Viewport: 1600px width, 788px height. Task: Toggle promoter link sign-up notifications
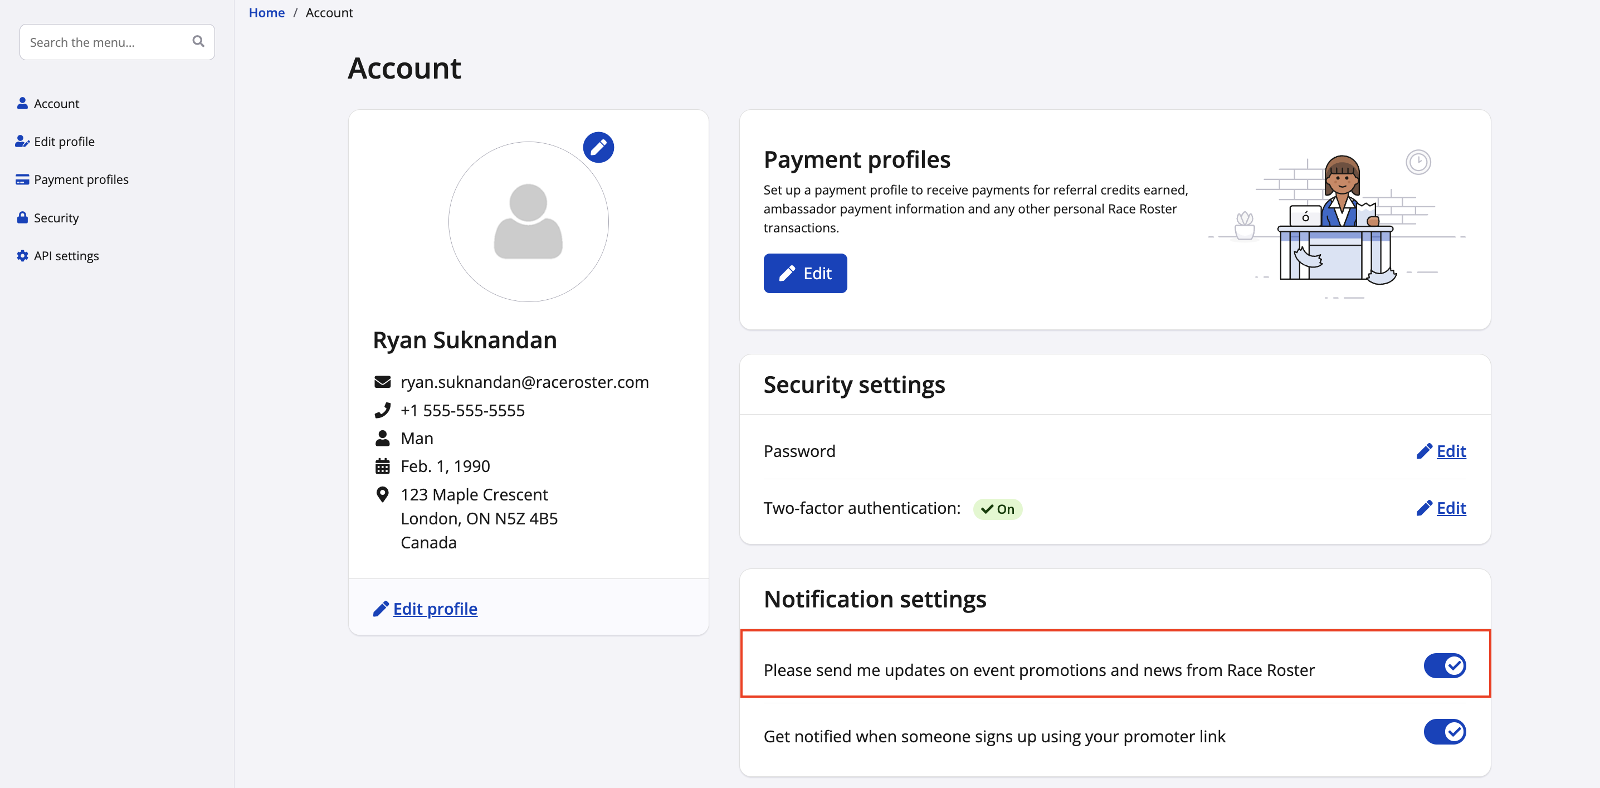[1444, 732]
